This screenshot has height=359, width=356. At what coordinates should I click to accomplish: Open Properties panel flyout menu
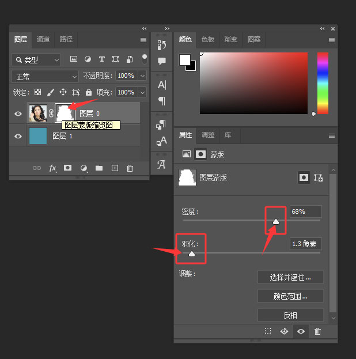click(x=332, y=136)
